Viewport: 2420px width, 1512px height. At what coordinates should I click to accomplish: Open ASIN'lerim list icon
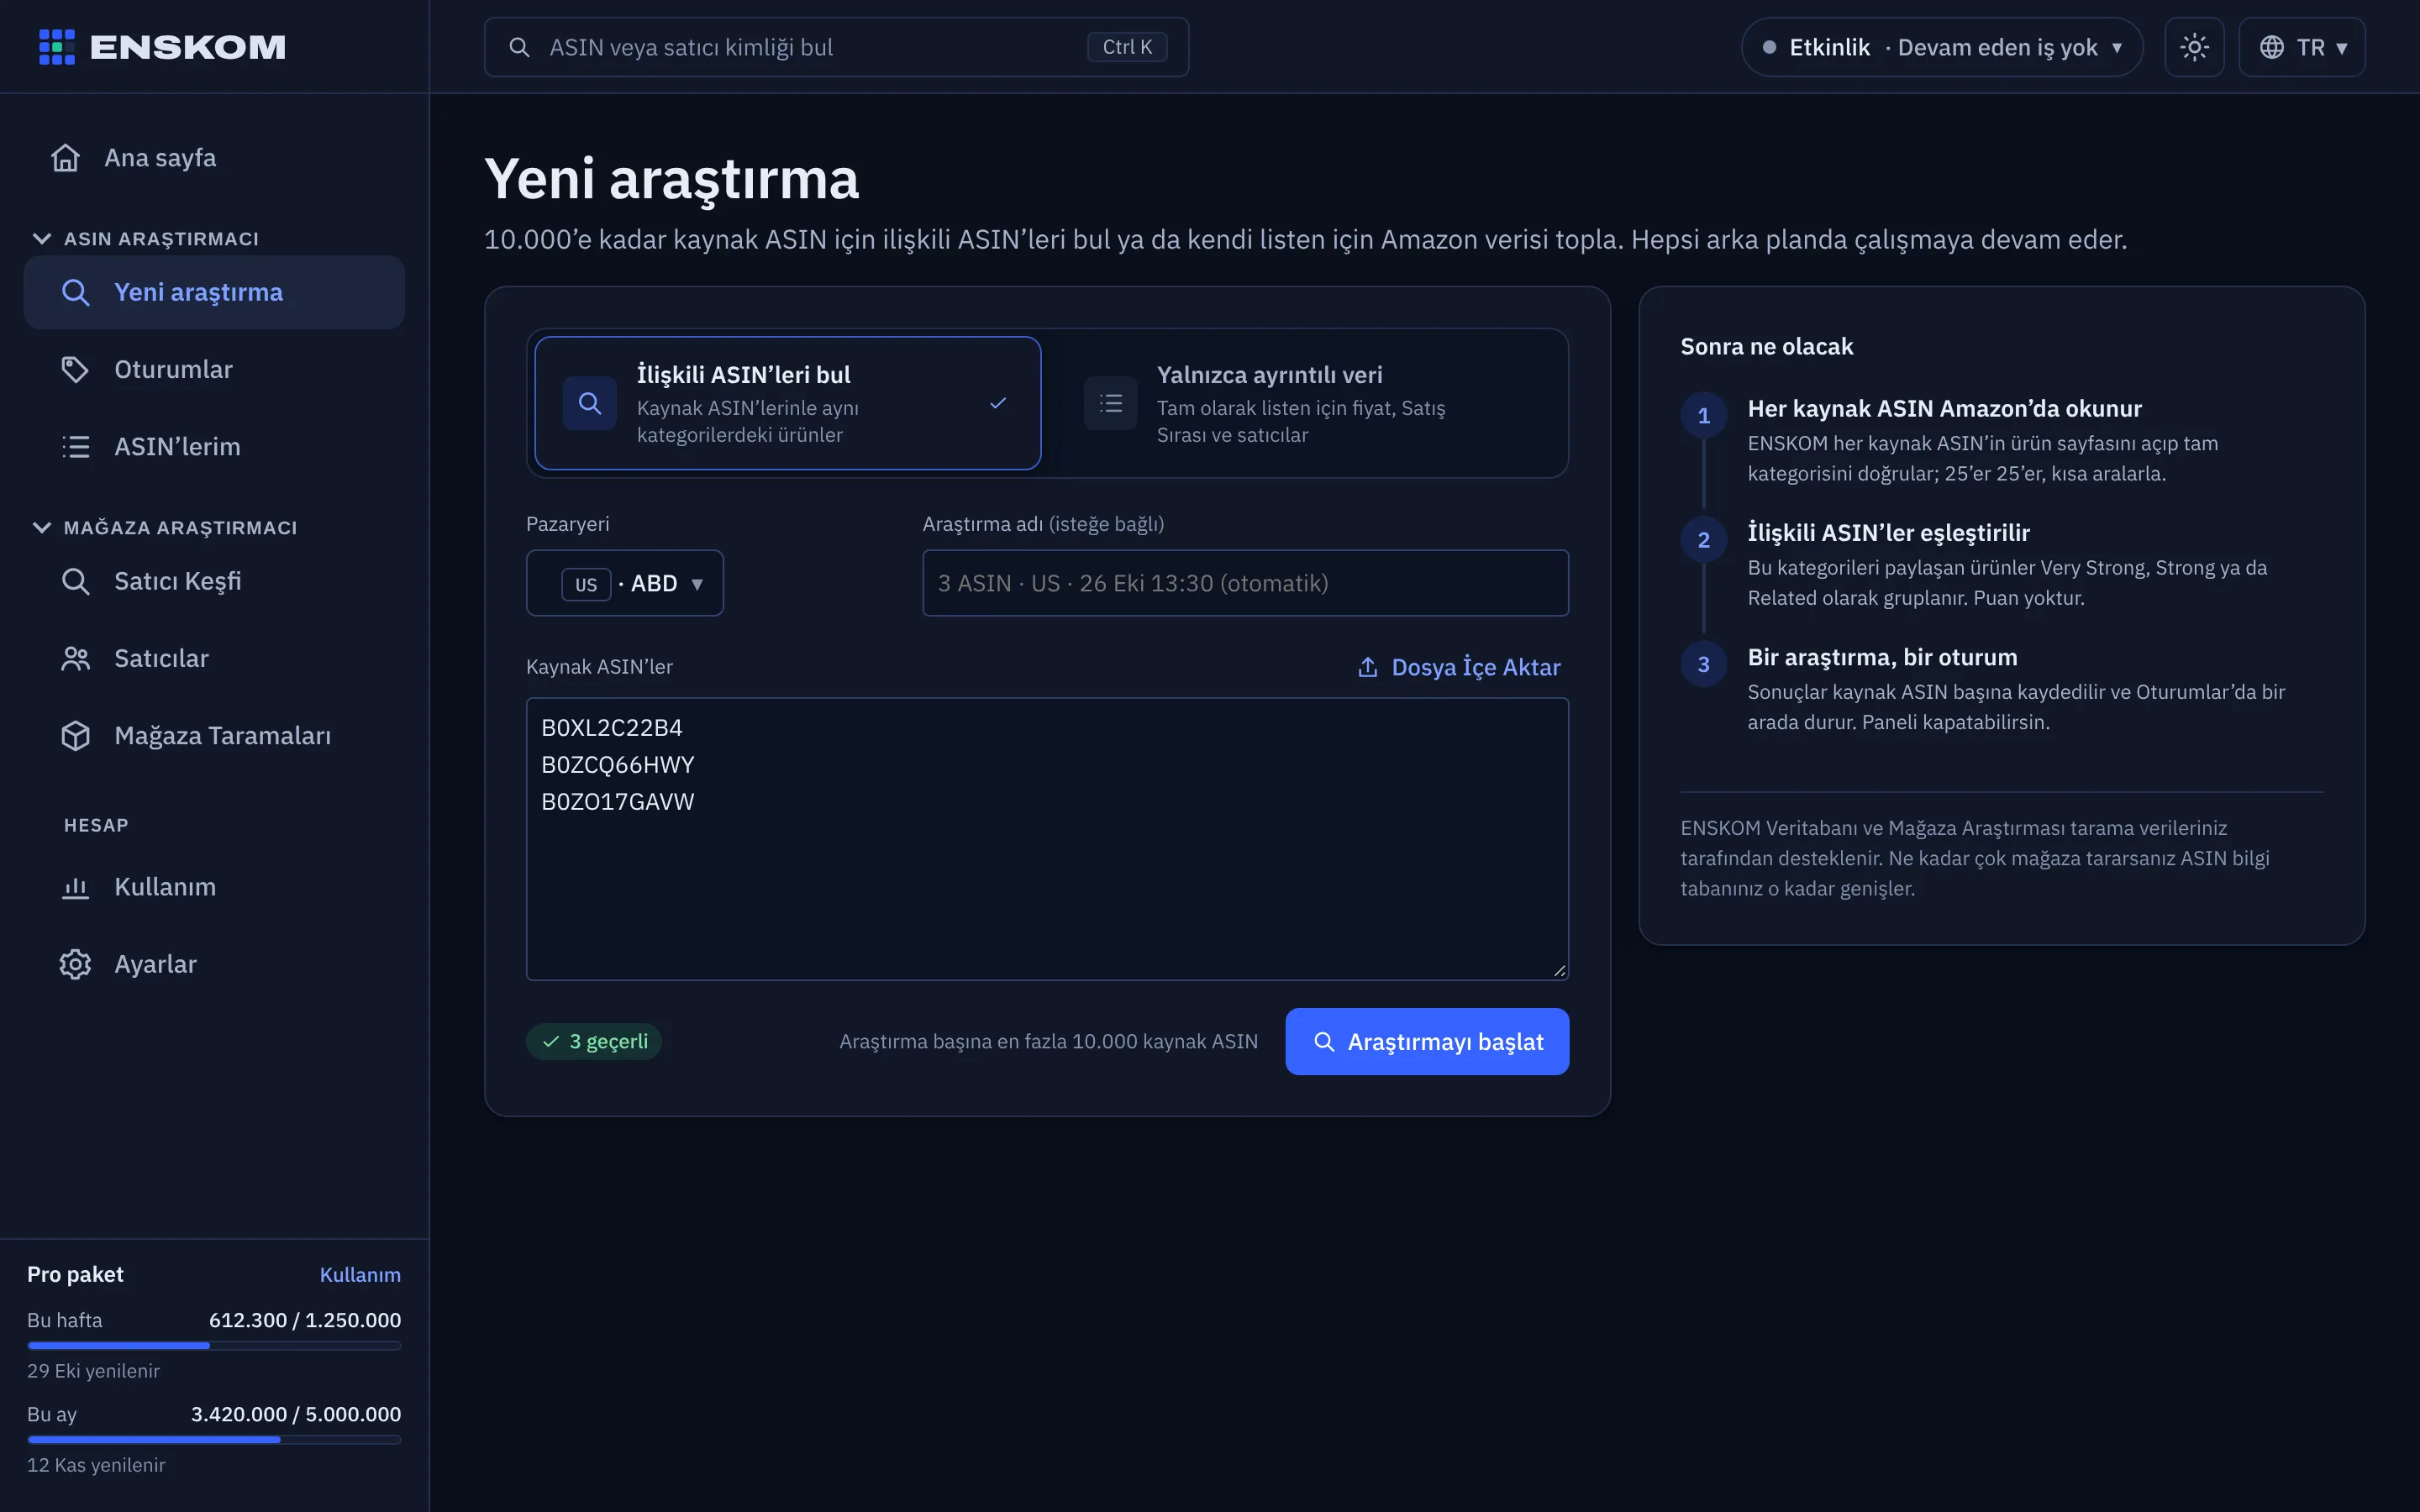point(75,446)
